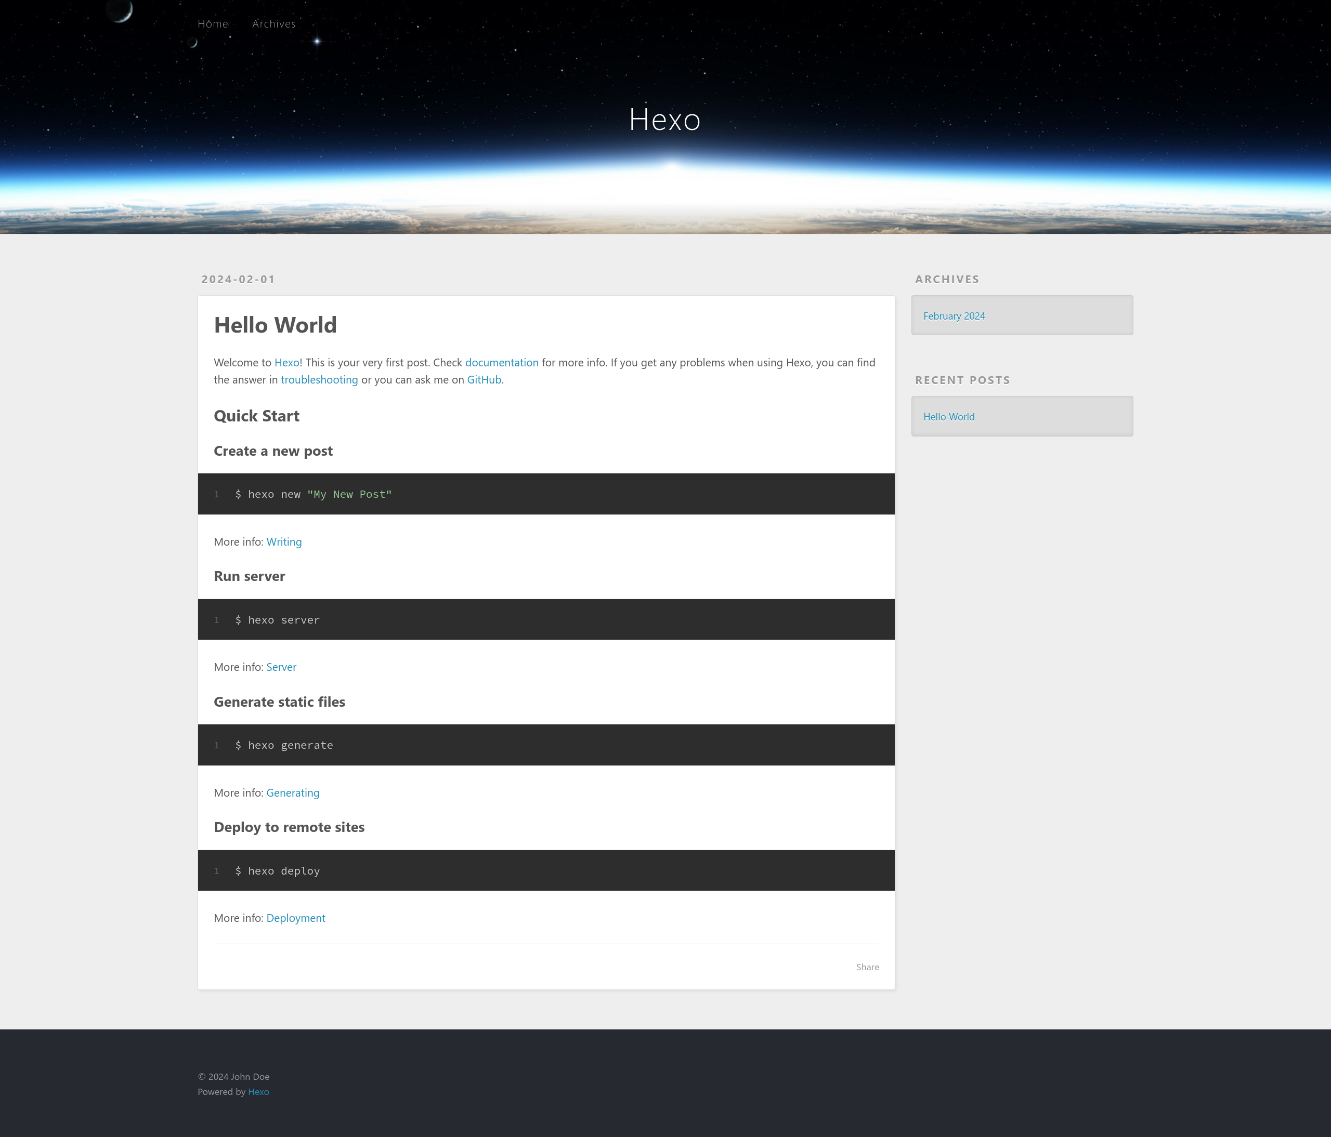
Task: Follow the Hexo link in welcome text
Action: pos(286,363)
